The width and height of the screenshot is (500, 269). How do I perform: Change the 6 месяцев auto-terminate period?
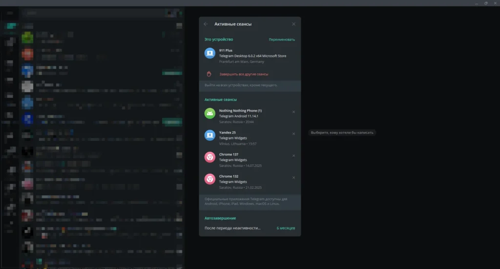point(286,228)
